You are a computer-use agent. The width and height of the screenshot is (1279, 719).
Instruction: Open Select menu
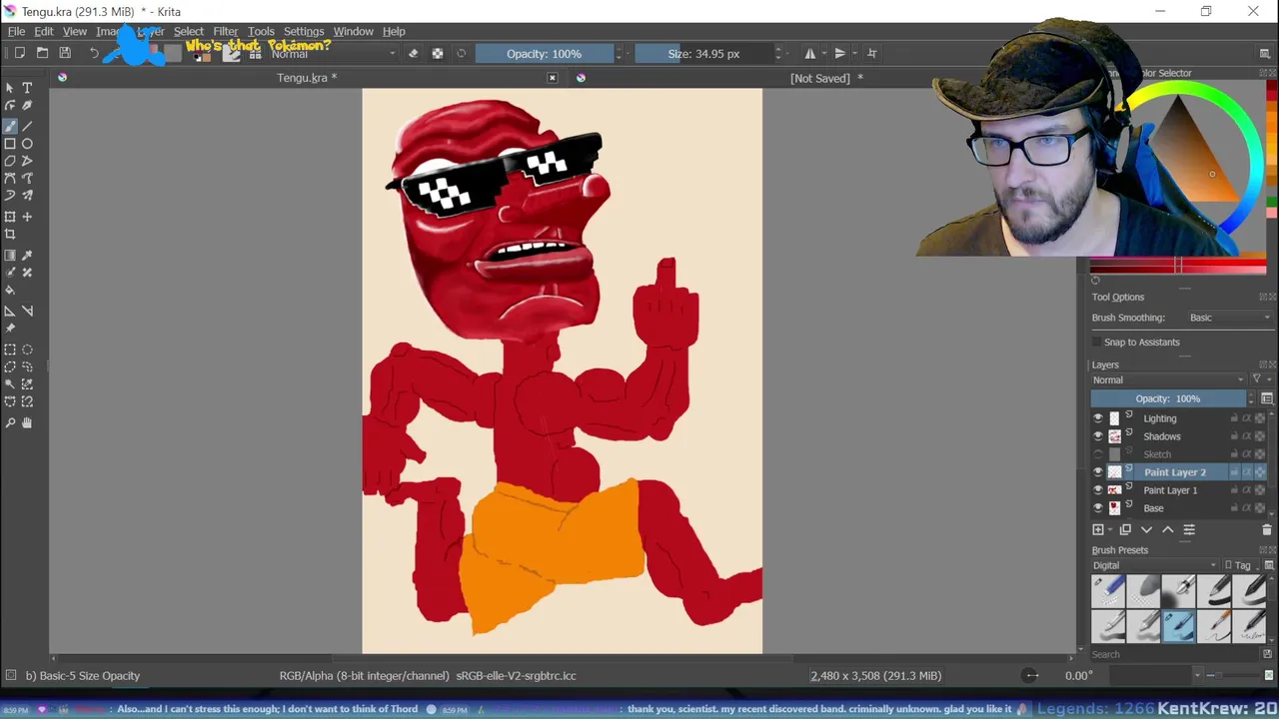click(188, 31)
